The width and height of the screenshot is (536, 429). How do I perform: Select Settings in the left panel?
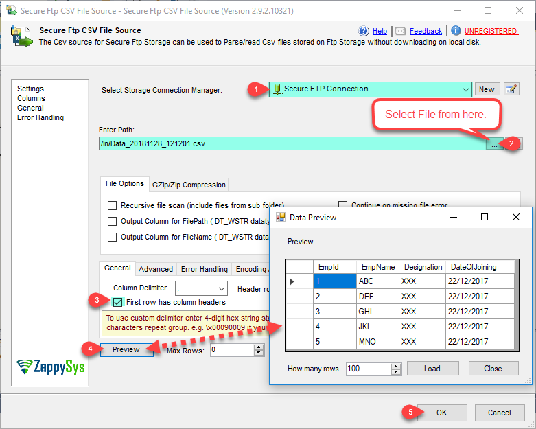click(30, 89)
